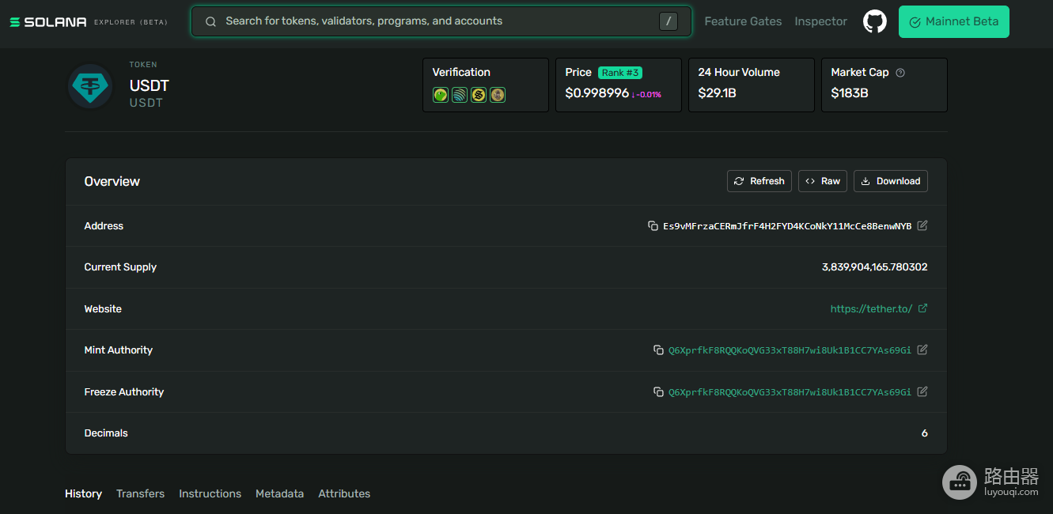Click the USDT Tether token logo
The width and height of the screenshot is (1053, 514).
90,86
